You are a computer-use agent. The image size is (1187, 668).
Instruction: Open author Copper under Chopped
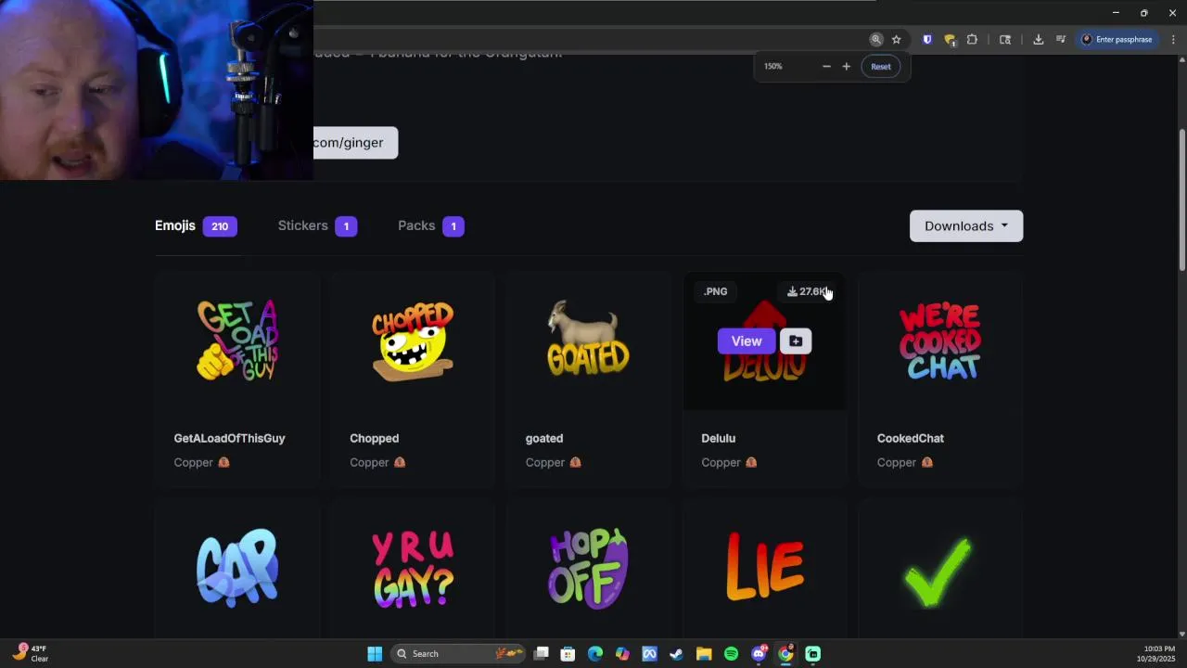[377, 462]
